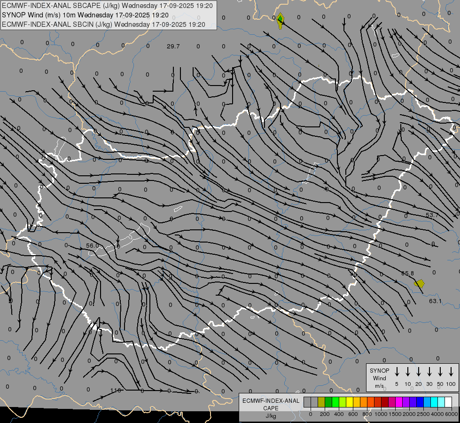Select the amber swatch in the CAPE legend
460x423 pixels.
pyautogui.click(x=357, y=402)
